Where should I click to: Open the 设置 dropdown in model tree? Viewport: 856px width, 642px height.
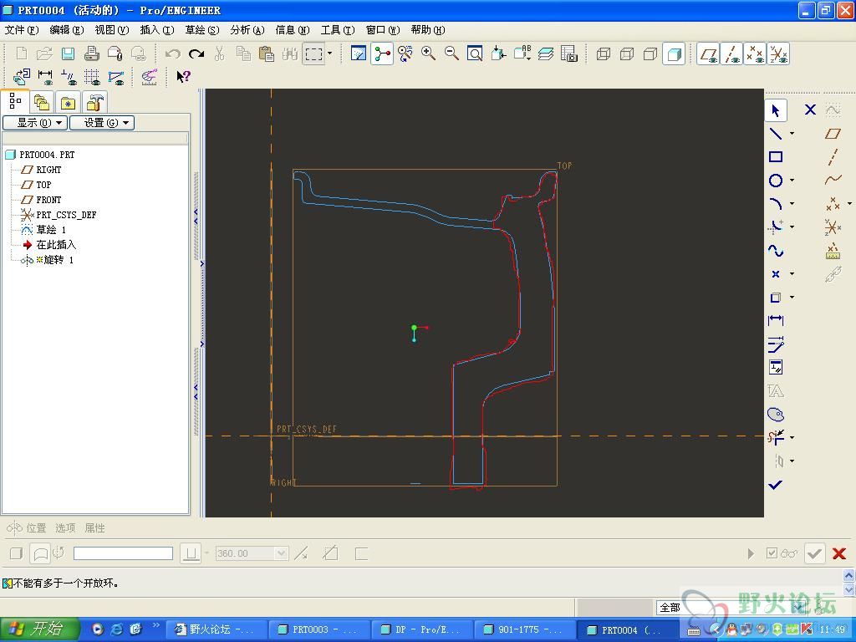coord(101,123)
